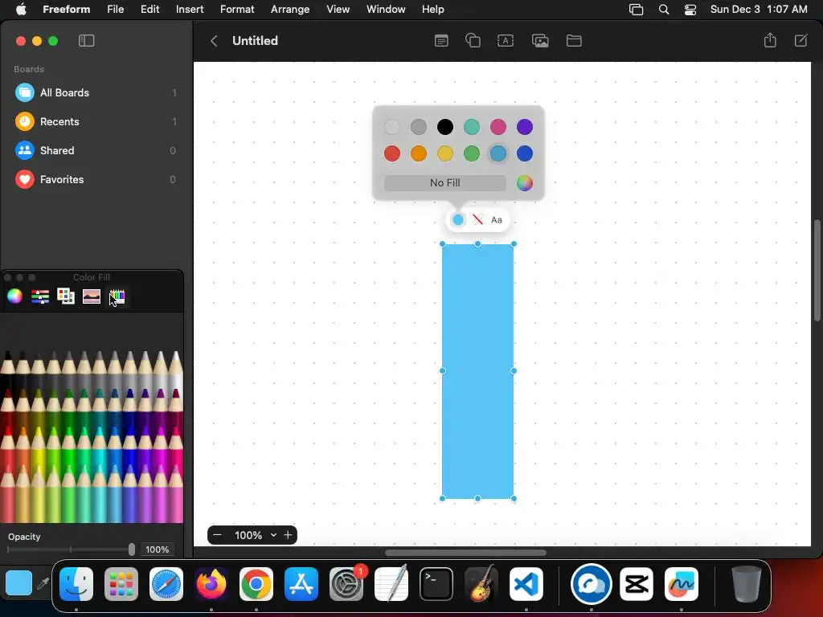Viewport: 823px width, 617px height.
Task: Click the share board icon
Action: click(x=770, y=40)
